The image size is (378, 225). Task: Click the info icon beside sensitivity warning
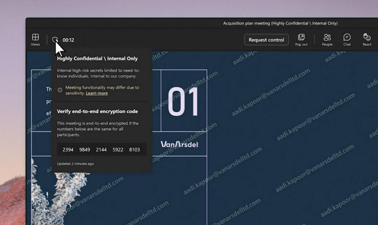pyautogui.click(x=60, y=90)
